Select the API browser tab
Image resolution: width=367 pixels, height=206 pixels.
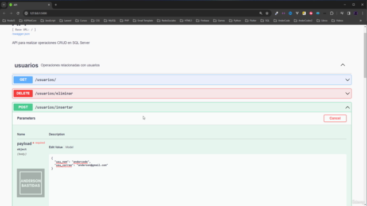point(29,5)
